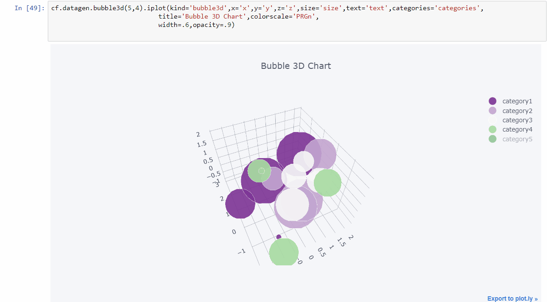Viewport: 547px width, 302px height.
Task: Open the Export to plot.ly link
Action: click(512, 298)
